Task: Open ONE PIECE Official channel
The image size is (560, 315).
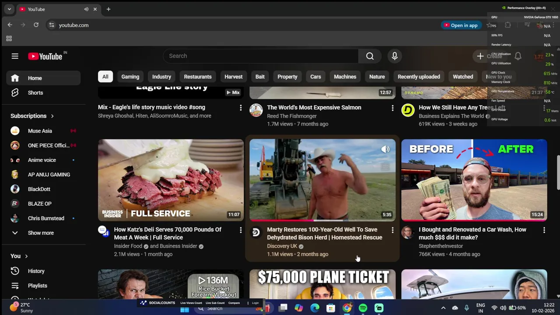Action: [x=43, y=145]
